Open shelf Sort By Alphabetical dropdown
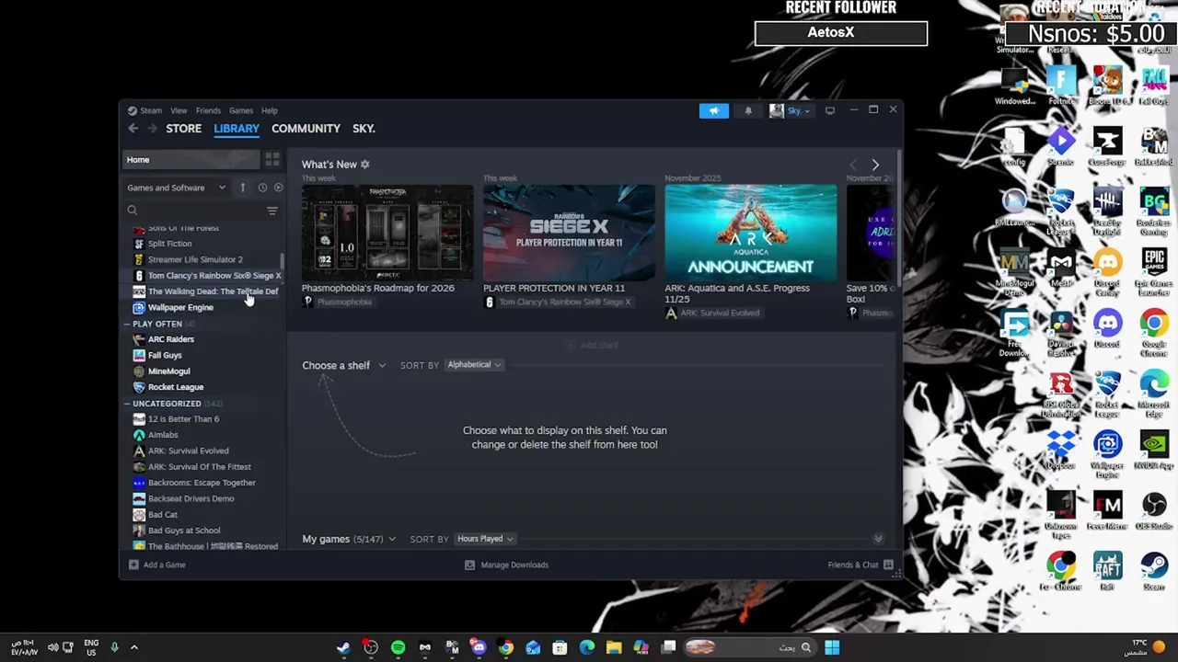Viewport: 1178px width, 662px height. tap(474, 365)
